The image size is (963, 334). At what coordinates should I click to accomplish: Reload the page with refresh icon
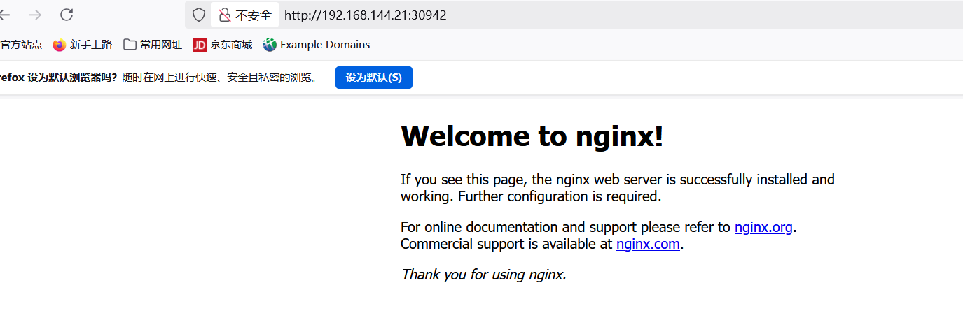[67, 15]
